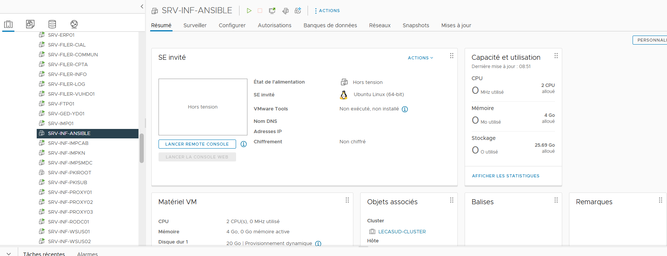Click the inventory tree vertical scrollbar

142,148
